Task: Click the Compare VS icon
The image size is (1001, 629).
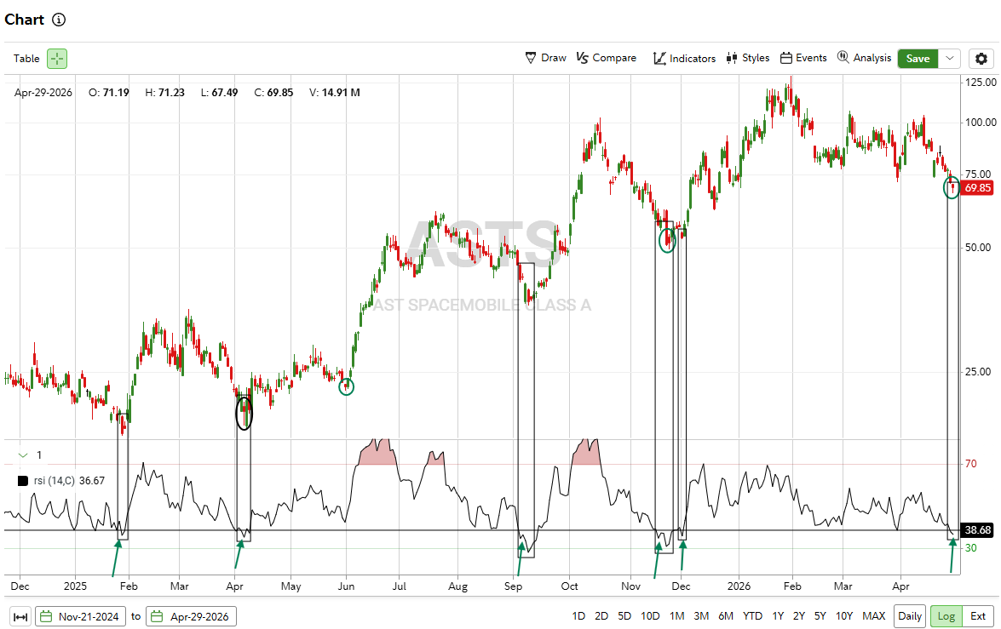Action: click(x=582, y=58)
